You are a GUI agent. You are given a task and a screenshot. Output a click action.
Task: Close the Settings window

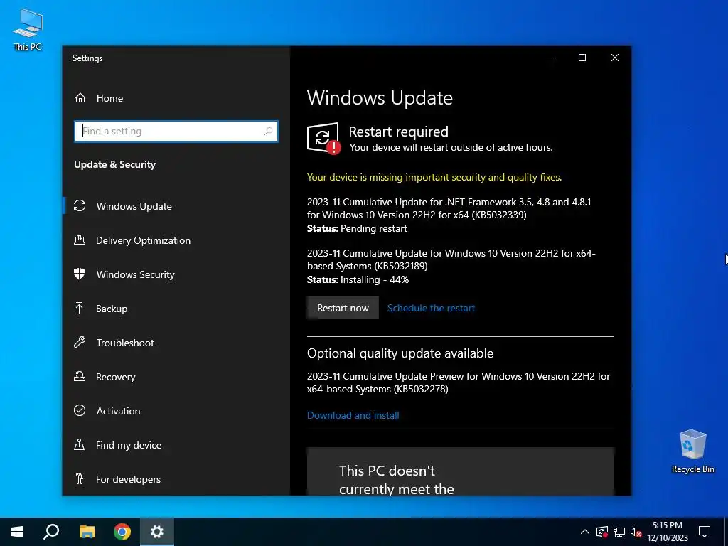(615, 58)
